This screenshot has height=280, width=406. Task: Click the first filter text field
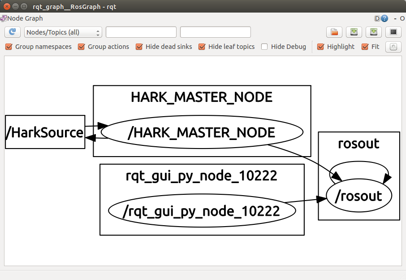point(141,32)
